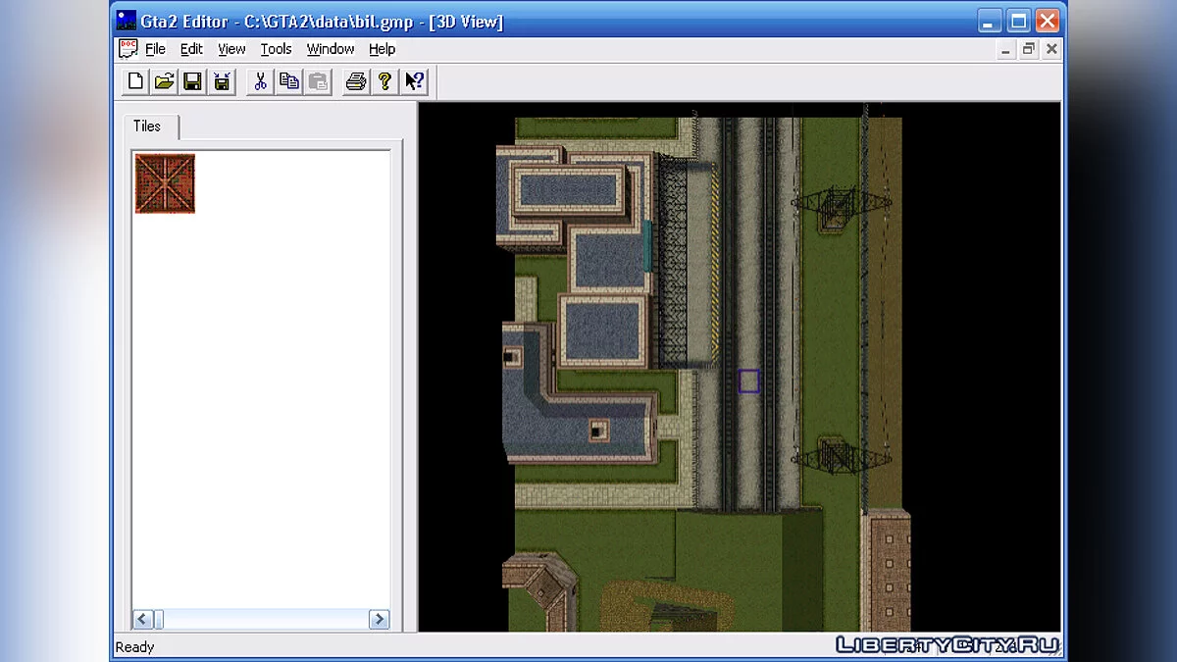This screenshot has width=1177, height=662.
Task: Print using the printer icon
Action: (356, 81)
